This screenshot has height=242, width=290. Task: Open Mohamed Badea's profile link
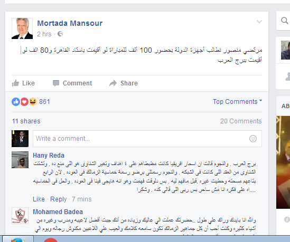(58, 212)
